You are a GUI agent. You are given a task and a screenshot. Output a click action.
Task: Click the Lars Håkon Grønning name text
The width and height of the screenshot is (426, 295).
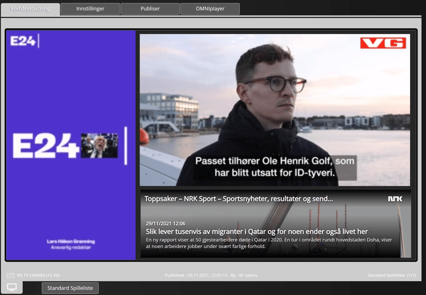click(71, 241)
